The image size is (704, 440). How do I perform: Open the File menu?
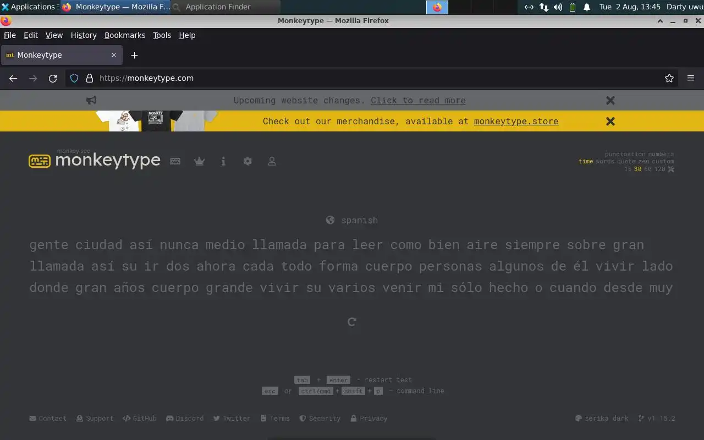pos(9,35)
